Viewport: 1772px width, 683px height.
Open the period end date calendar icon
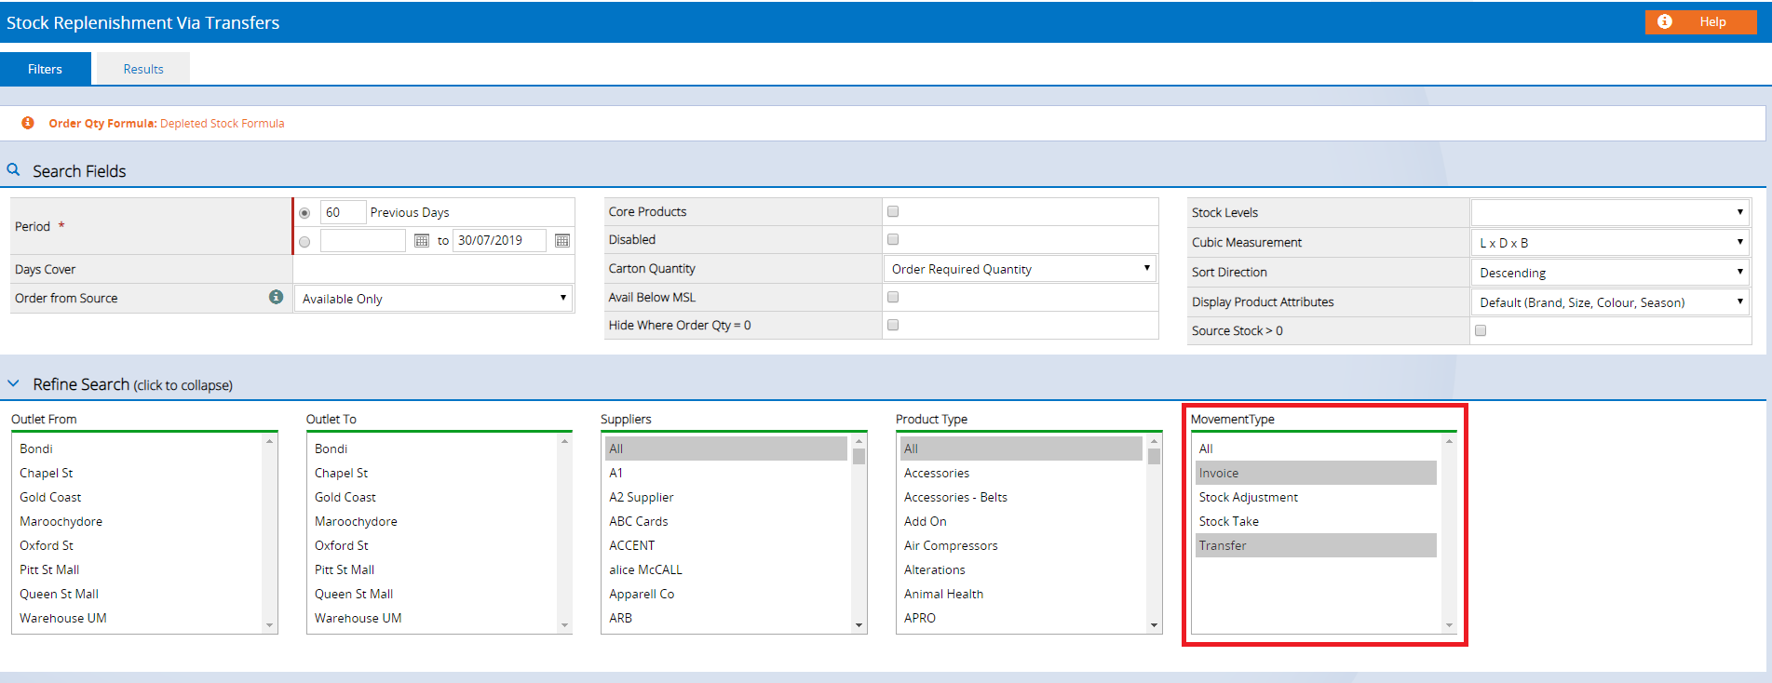click(562, 240)
